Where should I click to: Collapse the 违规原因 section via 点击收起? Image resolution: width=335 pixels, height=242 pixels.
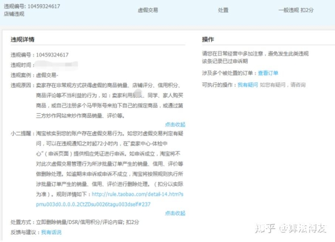[175, 124]
